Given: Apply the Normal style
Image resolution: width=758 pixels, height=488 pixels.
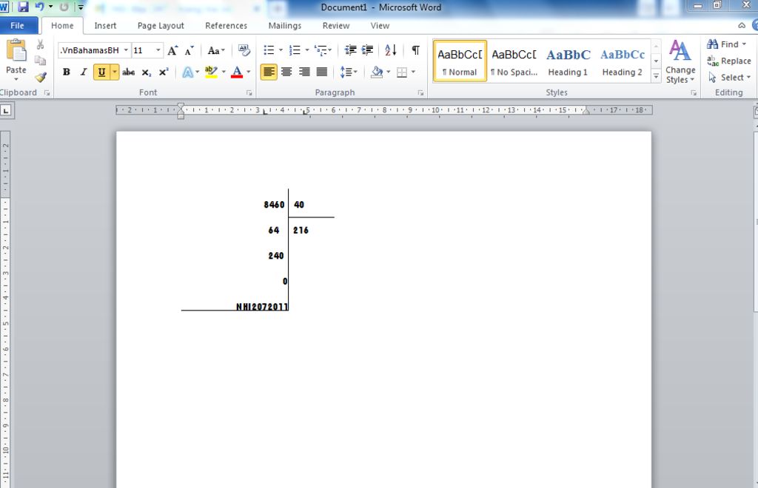Looking at the screenshot, I should [x=460, y=61].
